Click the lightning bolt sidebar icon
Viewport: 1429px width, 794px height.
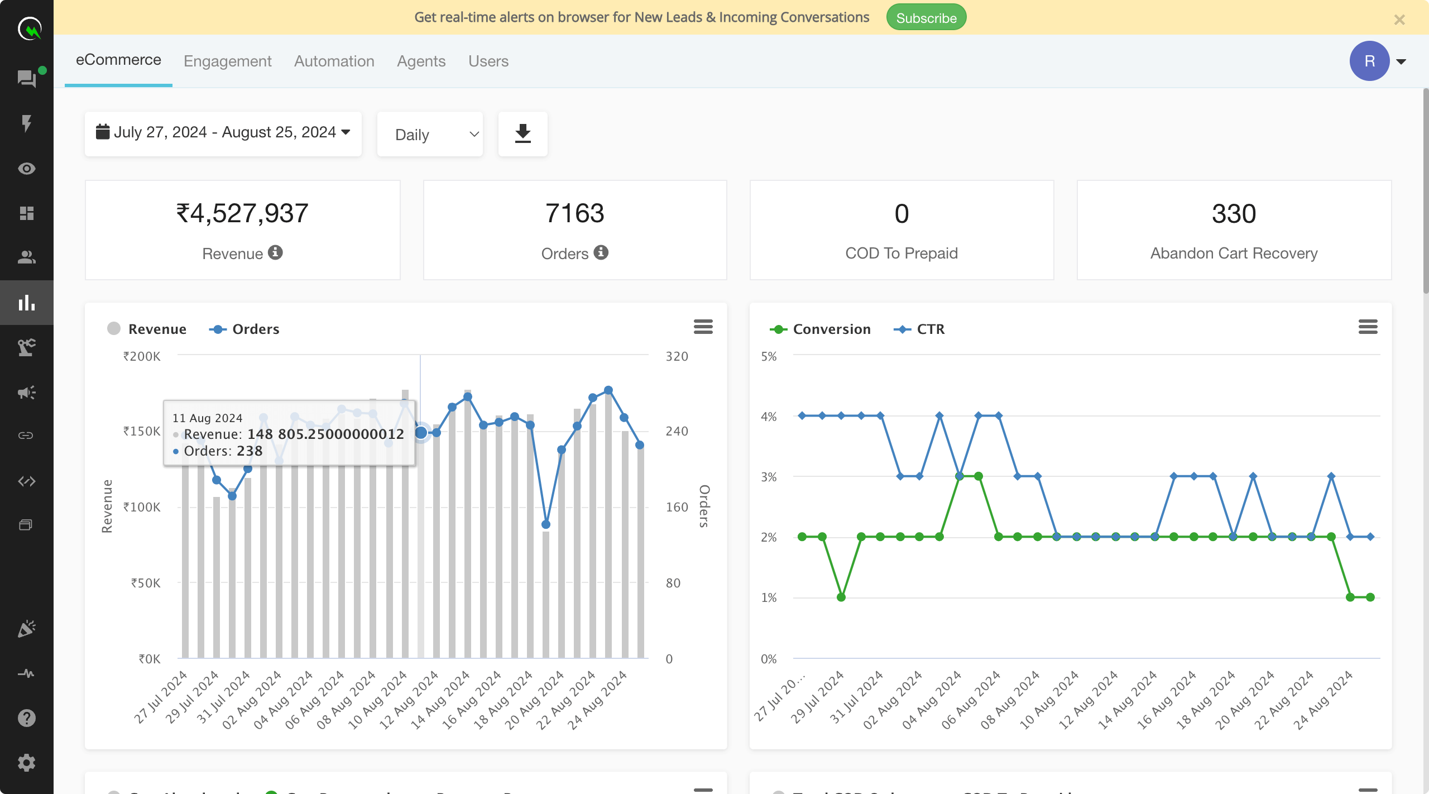(27, 123)
